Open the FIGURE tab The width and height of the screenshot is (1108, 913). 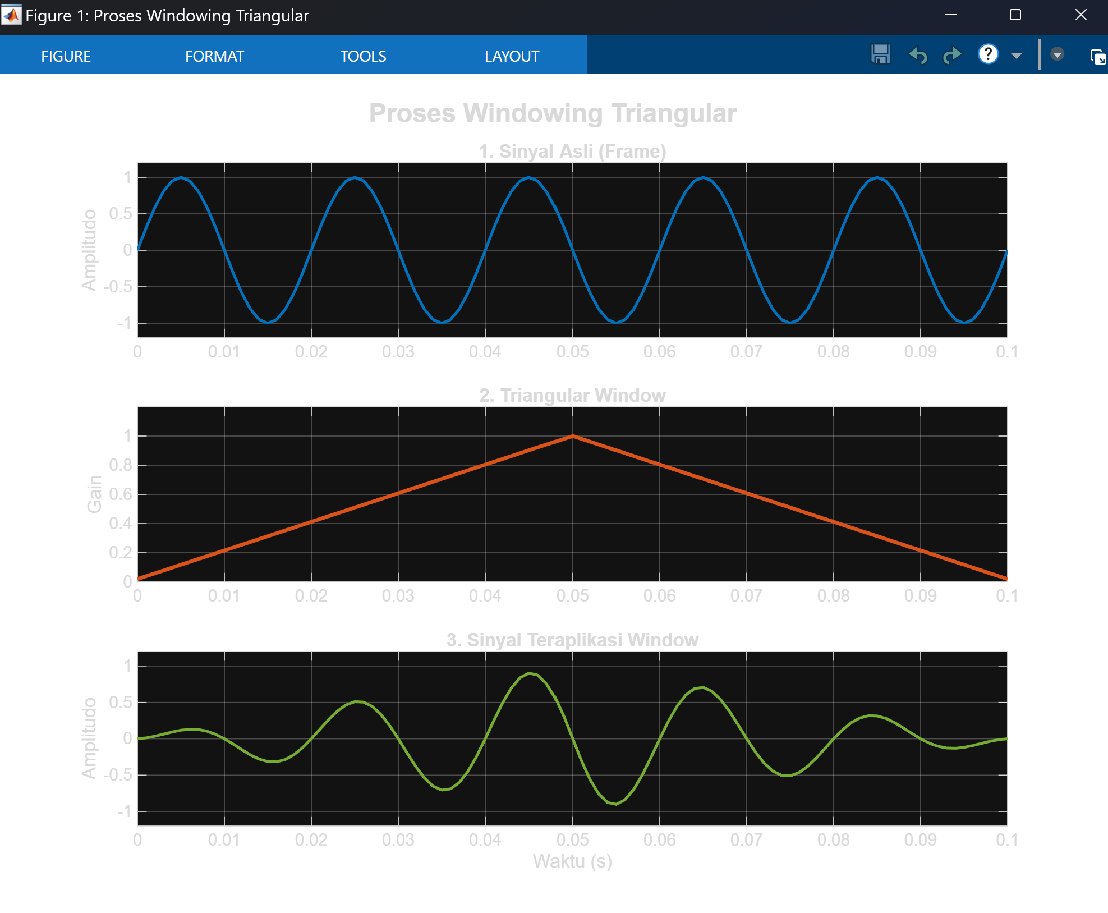[x=66, y=56]
